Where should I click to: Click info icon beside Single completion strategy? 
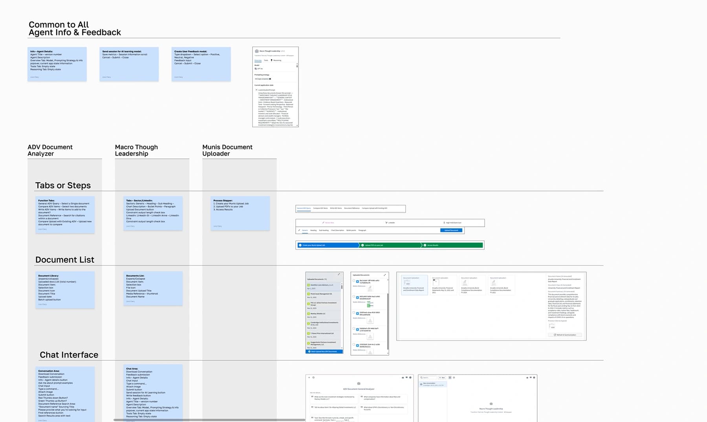[270, 79]
